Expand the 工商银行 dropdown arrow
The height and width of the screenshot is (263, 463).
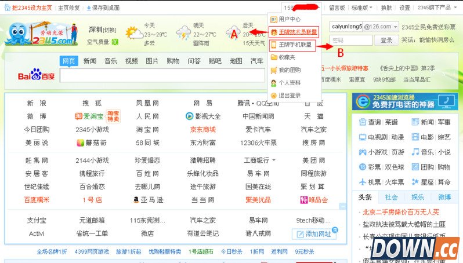point(274,160)
